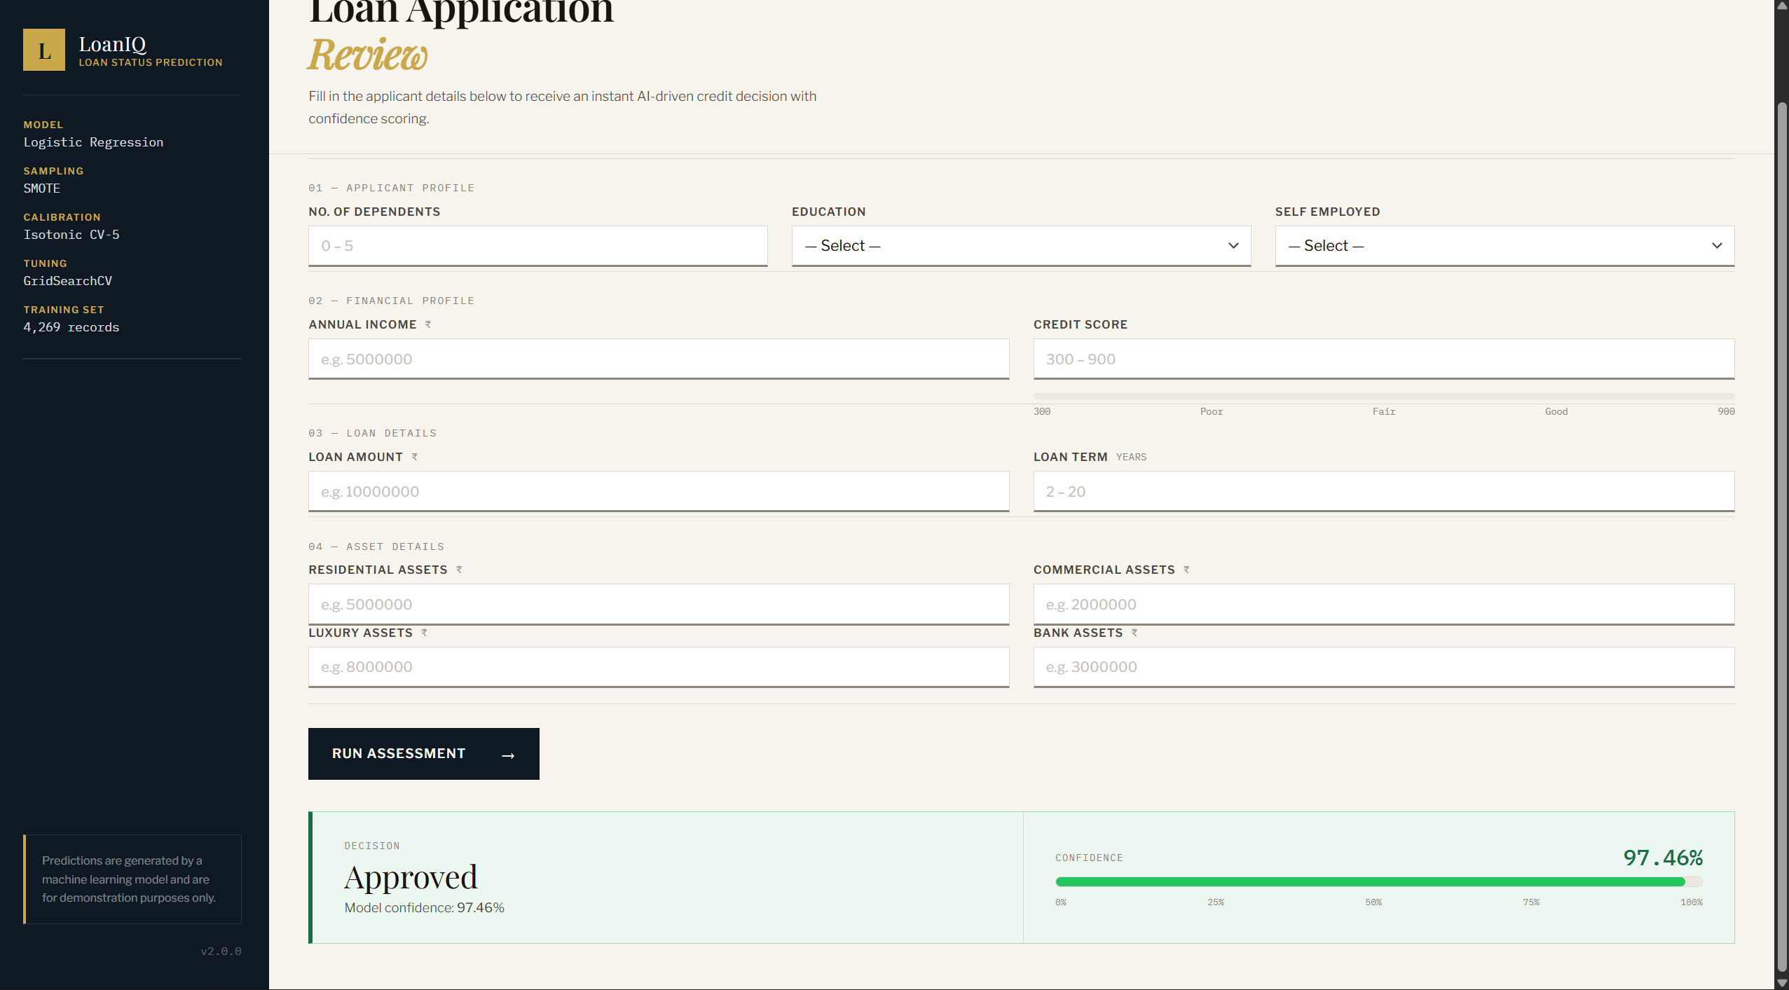Viewport: 1789px width, 990px height.
Task: Click the 04 — Asset Details heading
Action: click(x=376, y=546)
